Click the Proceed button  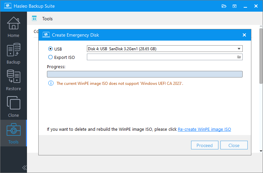click(x=205, y=145)
